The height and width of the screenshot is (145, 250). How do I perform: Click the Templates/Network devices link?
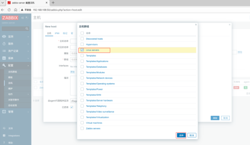[99, 78]
